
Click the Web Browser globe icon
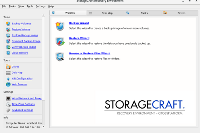8,84
